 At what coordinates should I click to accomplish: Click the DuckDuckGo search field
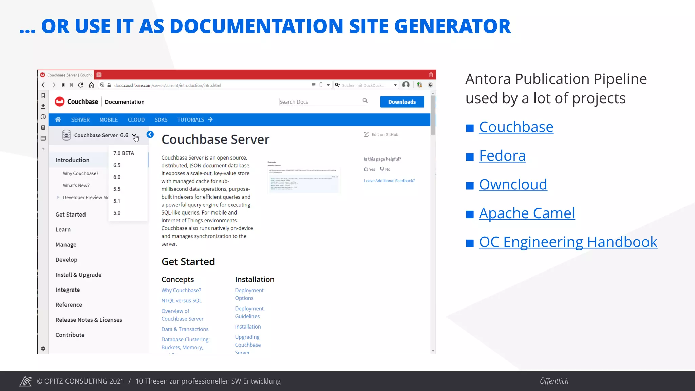click(x=367, y=85)
